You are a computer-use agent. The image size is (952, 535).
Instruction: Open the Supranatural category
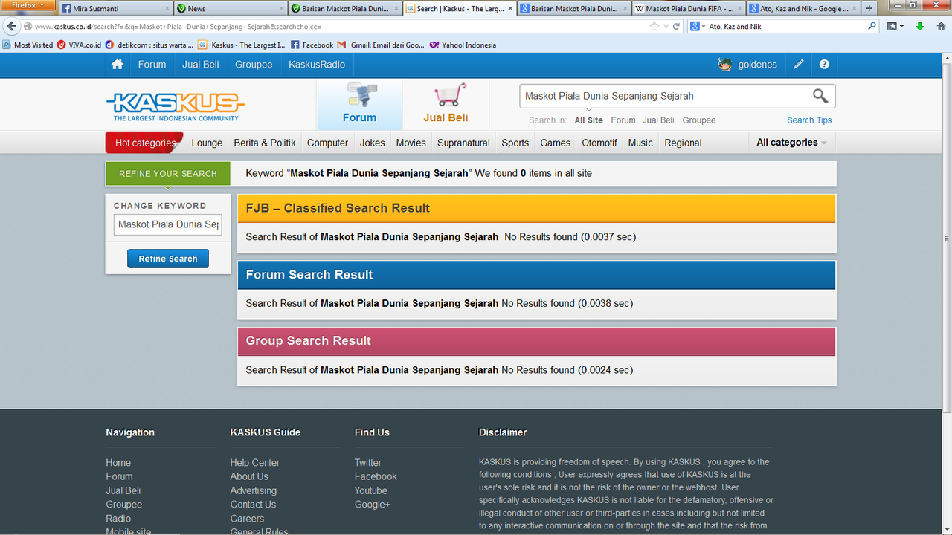463,143
